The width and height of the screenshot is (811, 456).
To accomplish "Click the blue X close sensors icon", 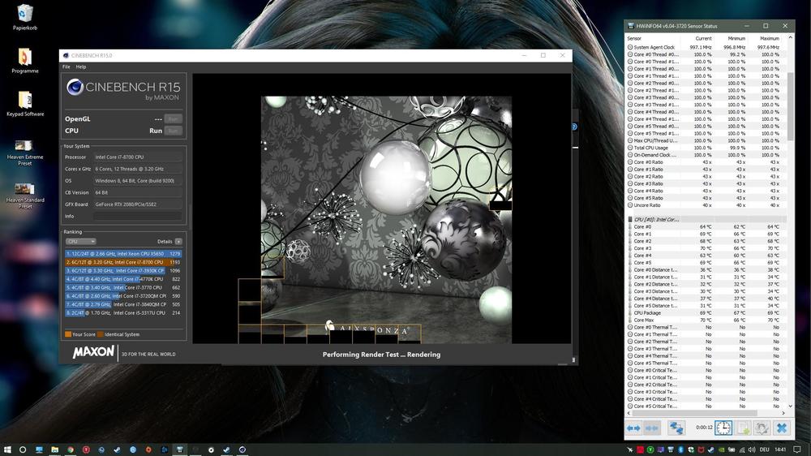I will tap(781, 428).
